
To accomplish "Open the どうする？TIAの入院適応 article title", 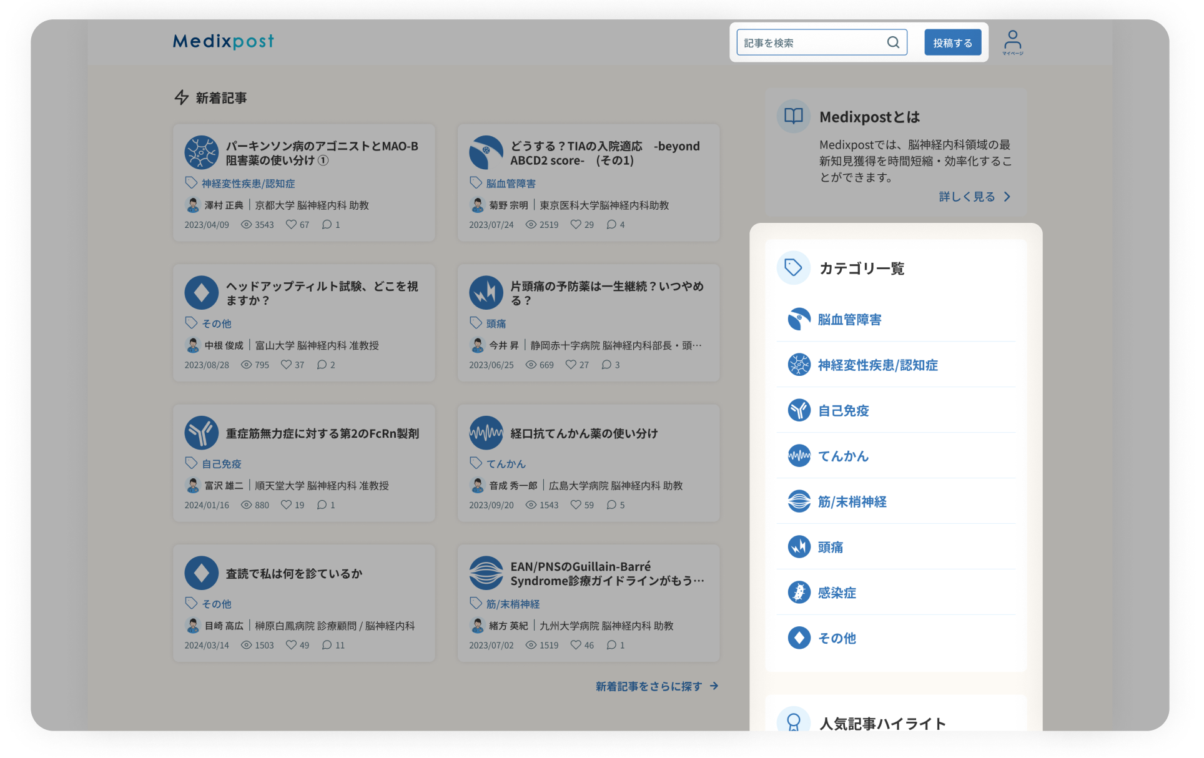I will (x=605, y=153).
